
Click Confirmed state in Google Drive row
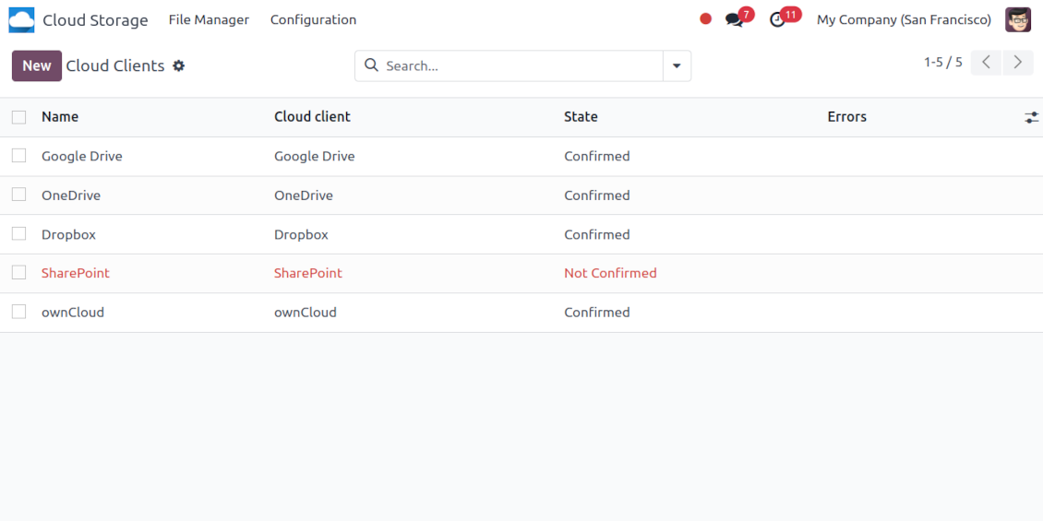[x=596, y=156]
